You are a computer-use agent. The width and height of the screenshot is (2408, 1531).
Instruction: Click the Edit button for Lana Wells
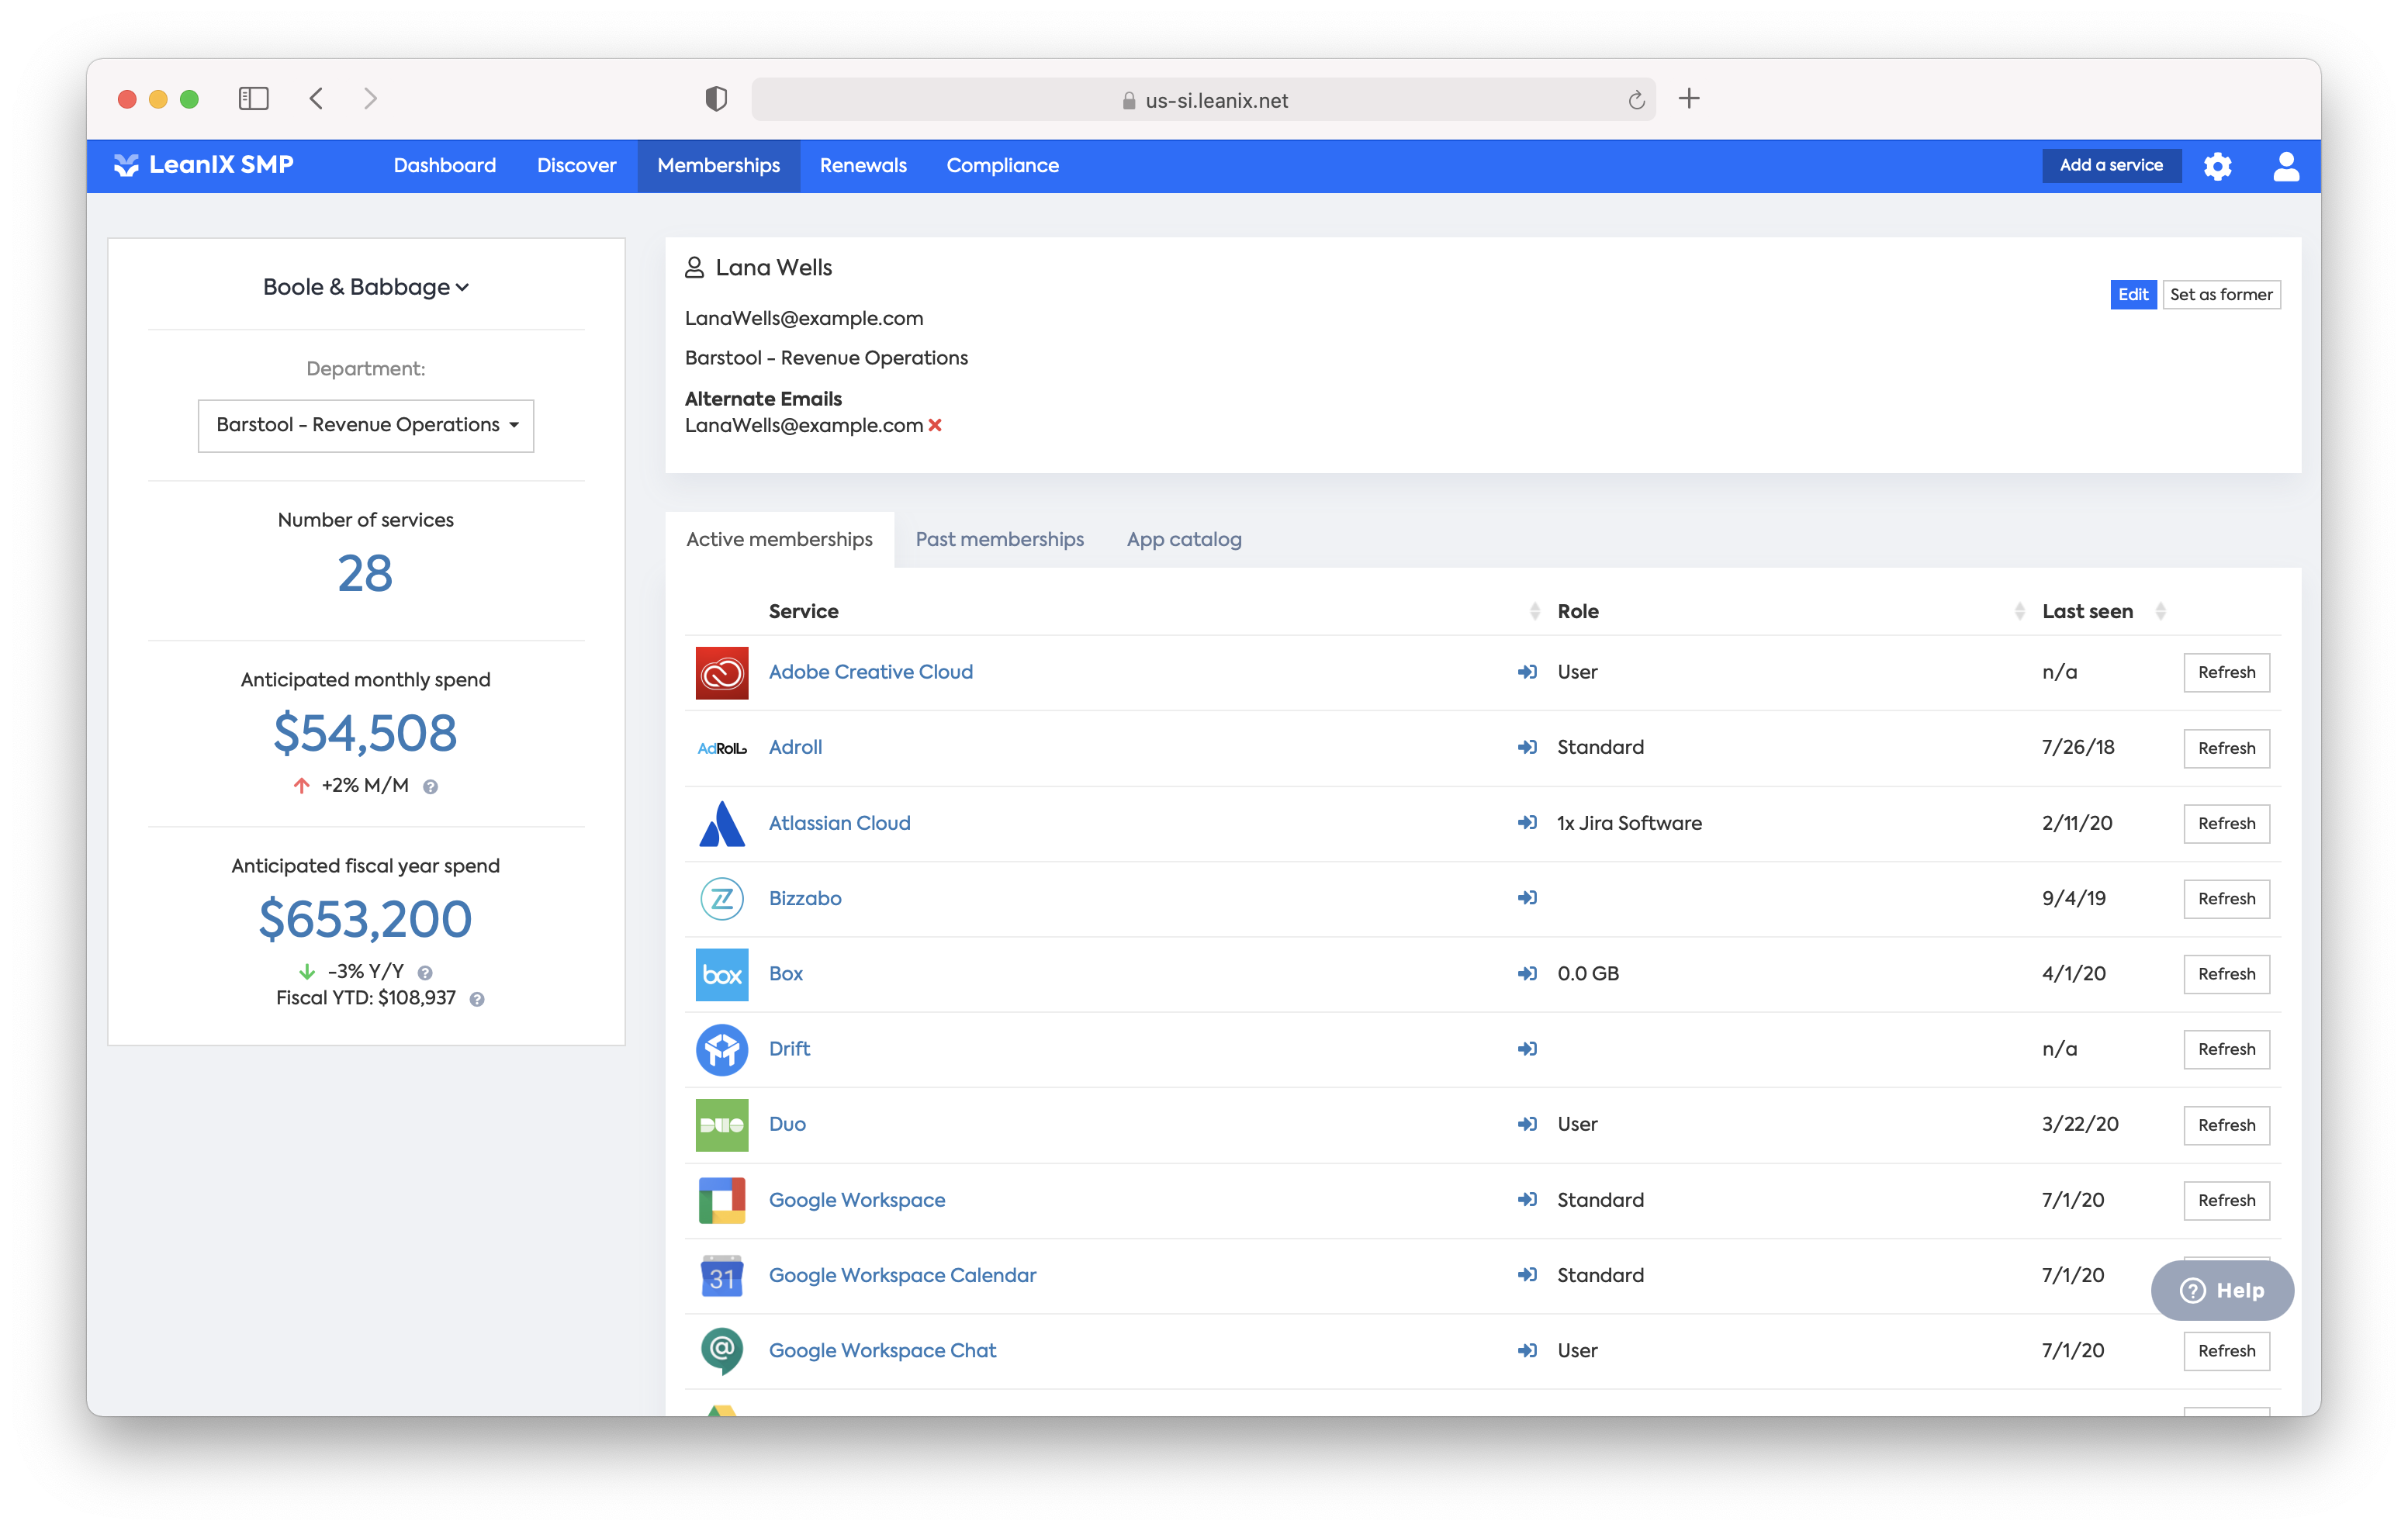click(2133, 295)
